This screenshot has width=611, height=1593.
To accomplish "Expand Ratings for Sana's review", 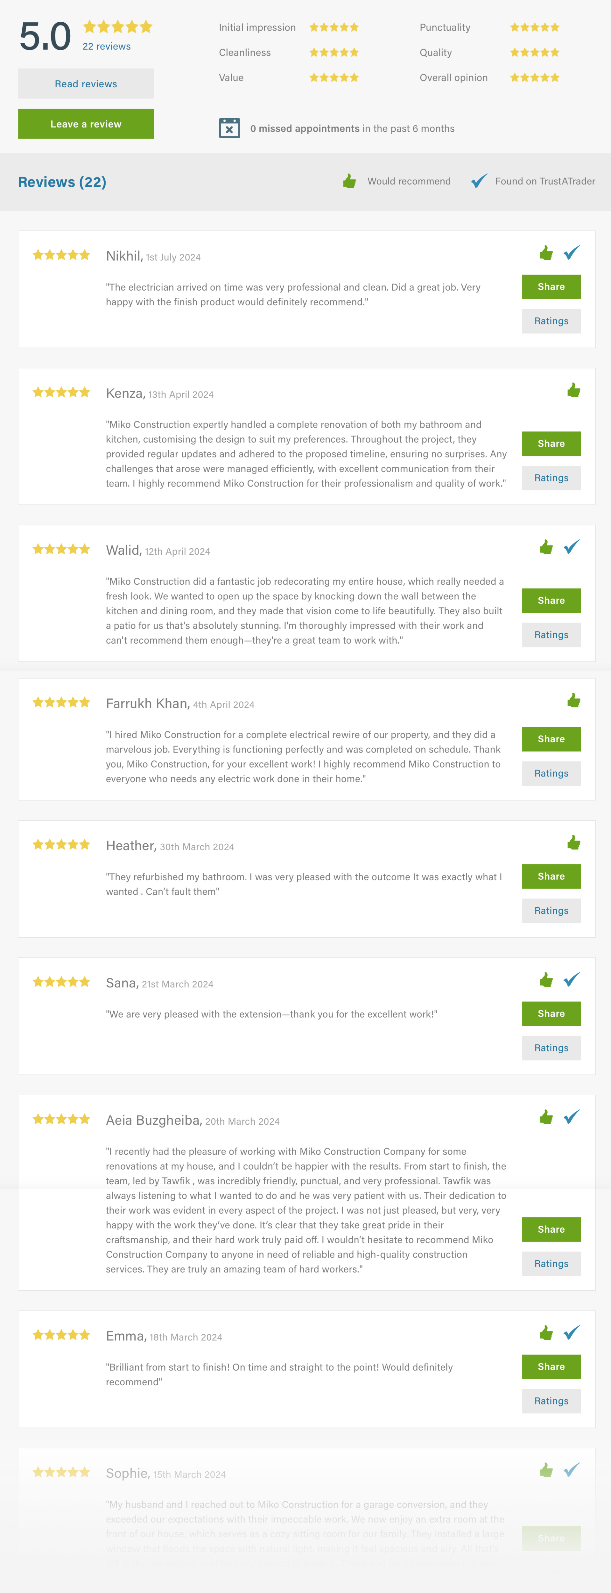I will pos(551,1048).
